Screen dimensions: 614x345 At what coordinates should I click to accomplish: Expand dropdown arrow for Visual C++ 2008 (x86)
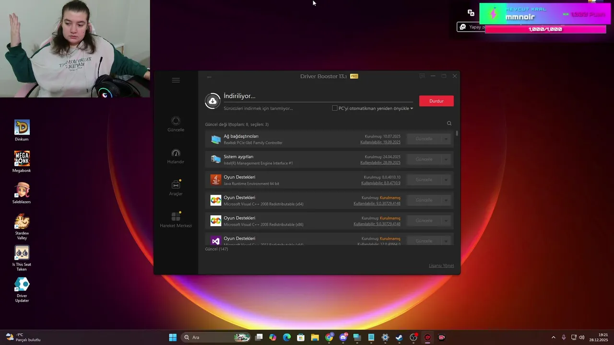pyautogui.click(x=446, y=220)
